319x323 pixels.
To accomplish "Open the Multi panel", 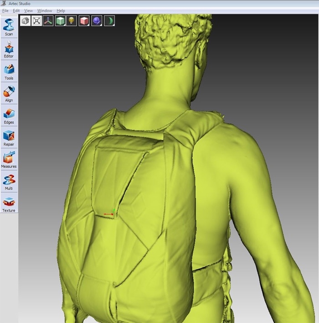I will [x=9, y=182].
